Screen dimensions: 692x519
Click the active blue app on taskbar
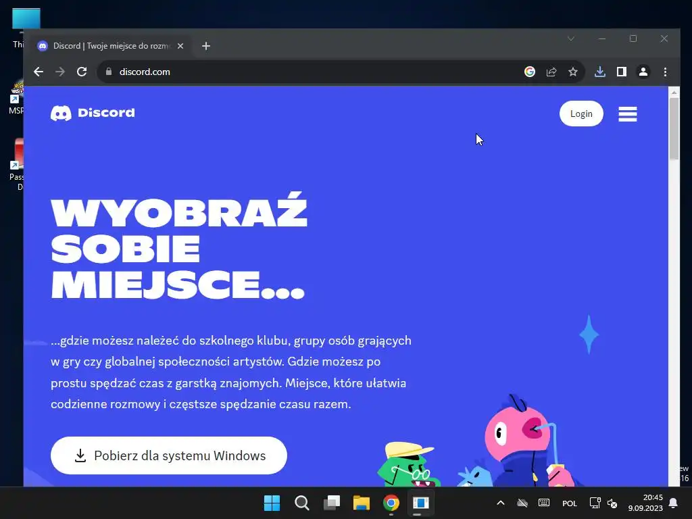click(420, 503)
